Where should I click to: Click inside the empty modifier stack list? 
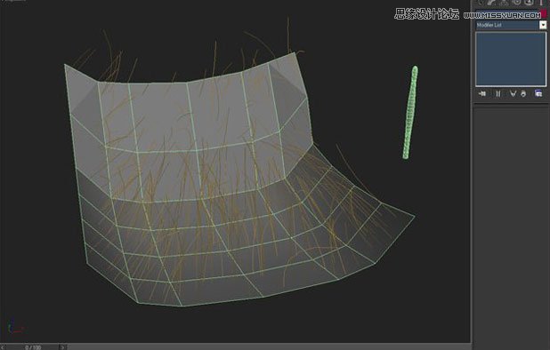[x=511, y=60]
